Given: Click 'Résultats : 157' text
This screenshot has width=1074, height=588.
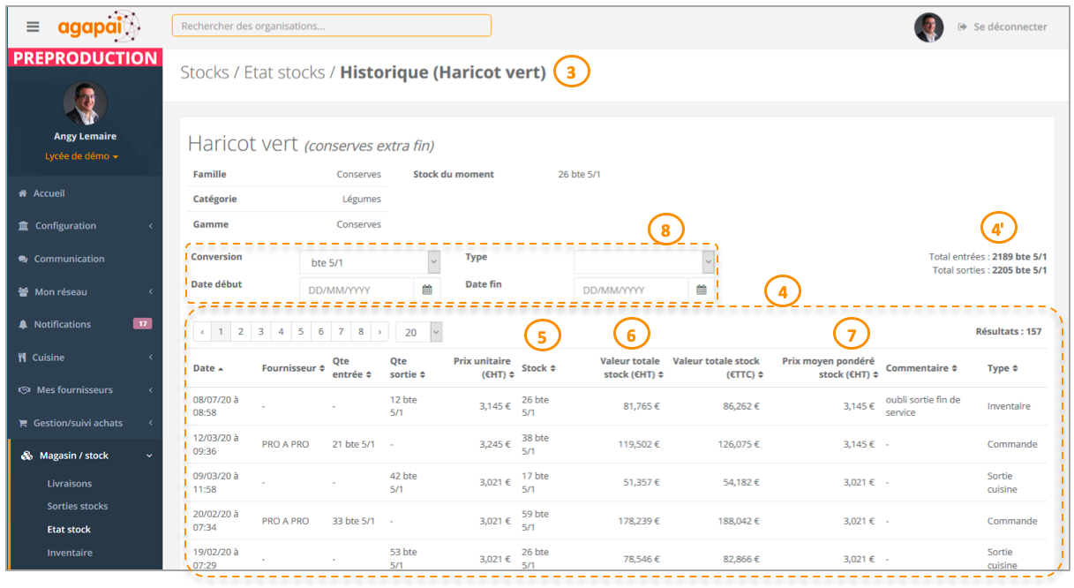Looking at the screenshot, I should (1009, 332).
